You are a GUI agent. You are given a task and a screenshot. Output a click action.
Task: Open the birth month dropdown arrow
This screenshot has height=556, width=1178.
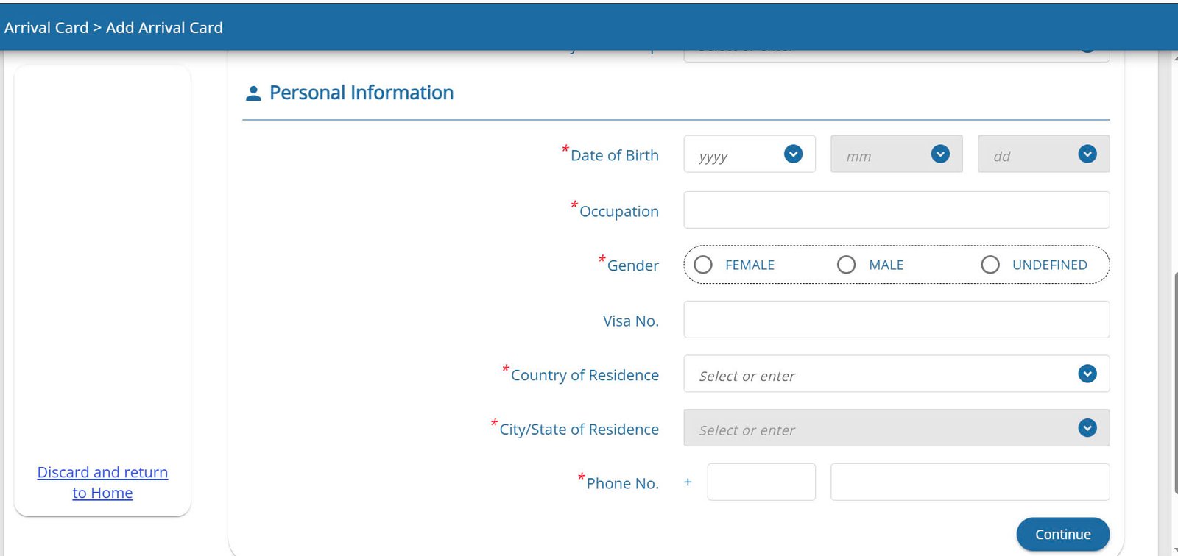click(940, 154)
